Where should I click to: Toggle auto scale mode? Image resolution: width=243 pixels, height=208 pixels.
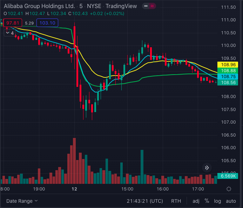(231, 201)
